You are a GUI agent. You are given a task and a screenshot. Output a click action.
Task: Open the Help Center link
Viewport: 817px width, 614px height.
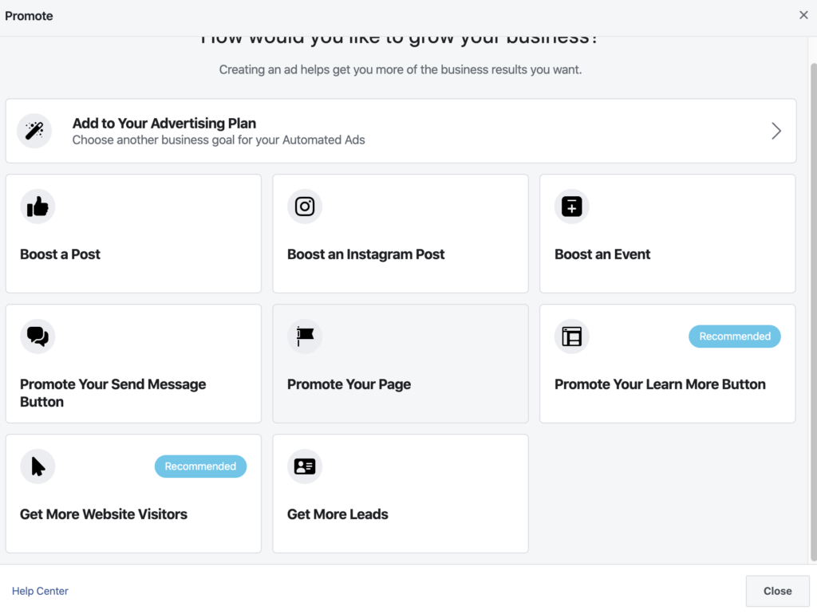[40, 591]
